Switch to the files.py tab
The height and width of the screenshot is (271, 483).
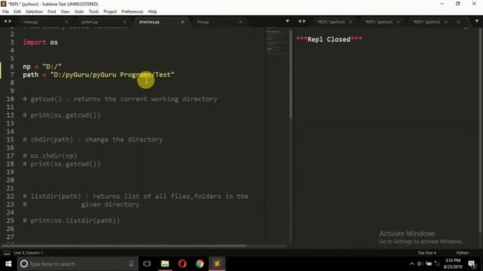(203, 22)
